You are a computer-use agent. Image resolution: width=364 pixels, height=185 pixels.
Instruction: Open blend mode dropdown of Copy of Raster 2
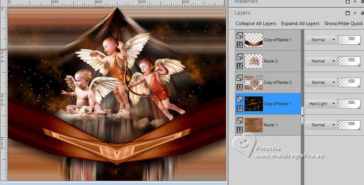(x=320, y=83)
